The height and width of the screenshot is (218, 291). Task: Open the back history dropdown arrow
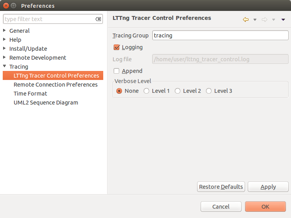[255, 19]
